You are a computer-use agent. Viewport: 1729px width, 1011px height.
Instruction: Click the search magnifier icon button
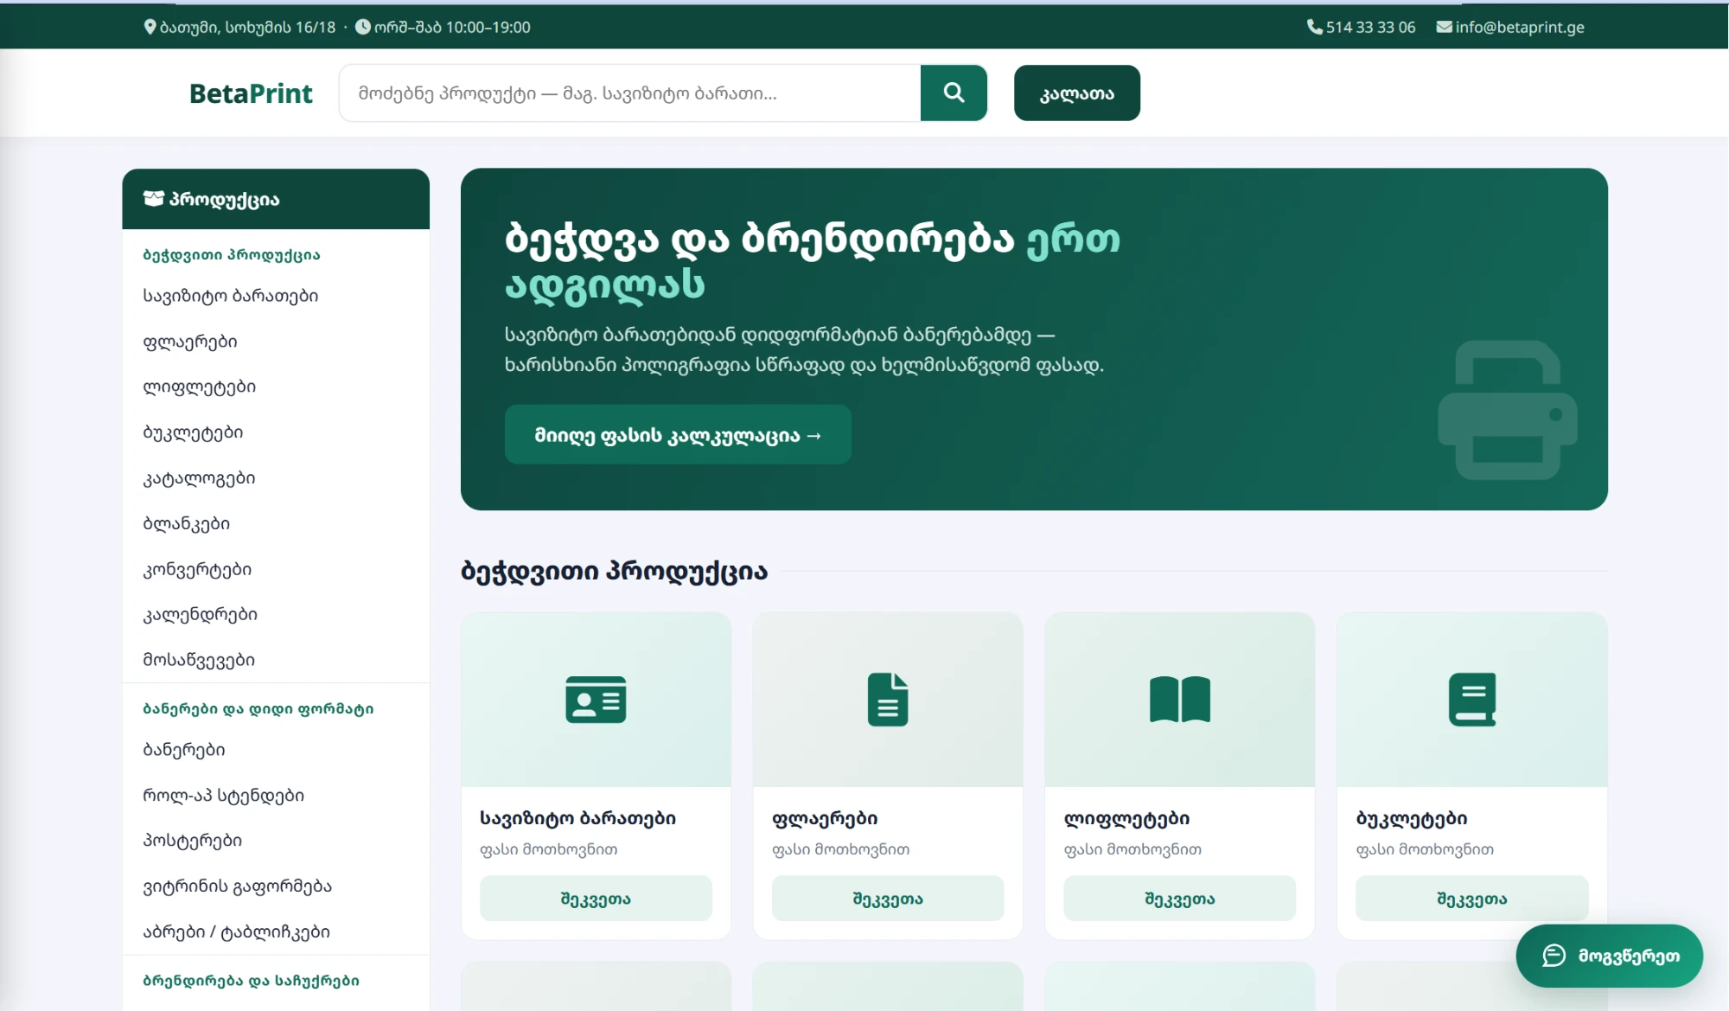click(x=954, y=93)
